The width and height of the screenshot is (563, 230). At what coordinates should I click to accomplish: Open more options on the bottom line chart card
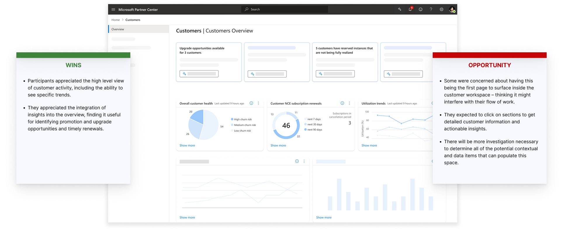click(304, 161)
